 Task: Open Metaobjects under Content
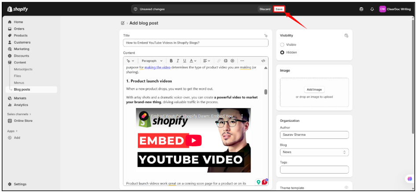tap(23, 69)
